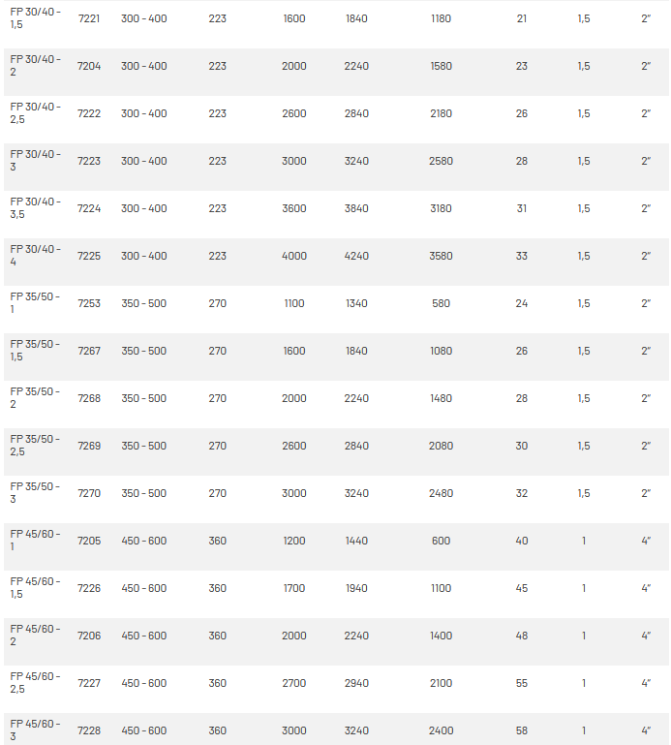Image resolution: width=671 pixels, height=745 pixels.
Task: Select article number 7224
Action: click(x=89, y=208)
